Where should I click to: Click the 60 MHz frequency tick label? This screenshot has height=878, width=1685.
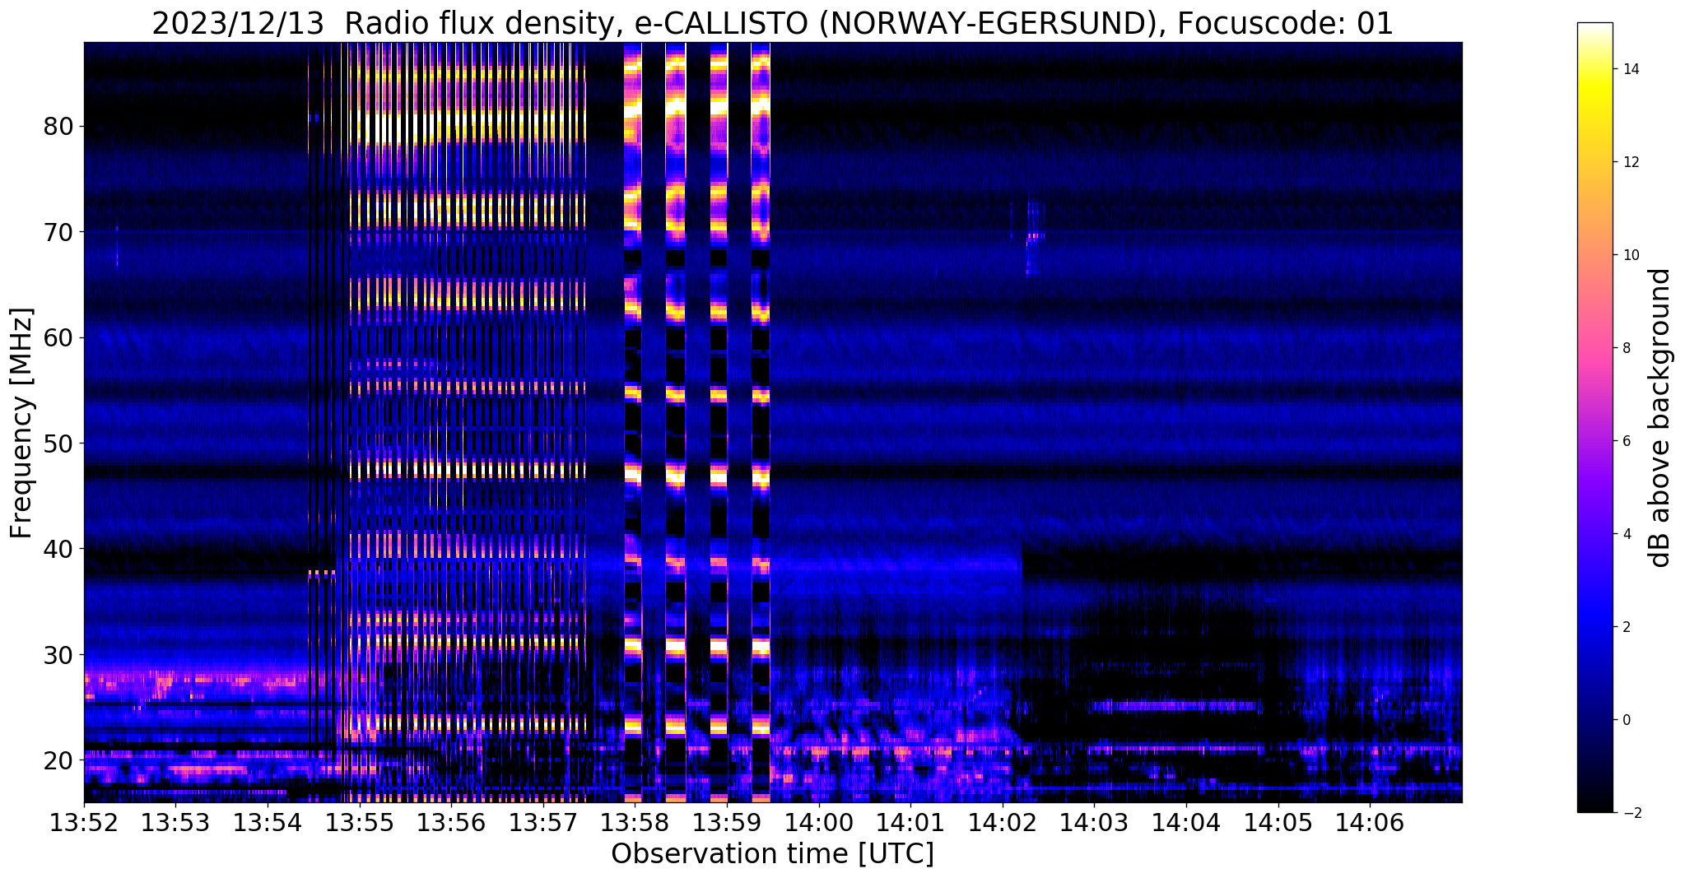point(58,337)
